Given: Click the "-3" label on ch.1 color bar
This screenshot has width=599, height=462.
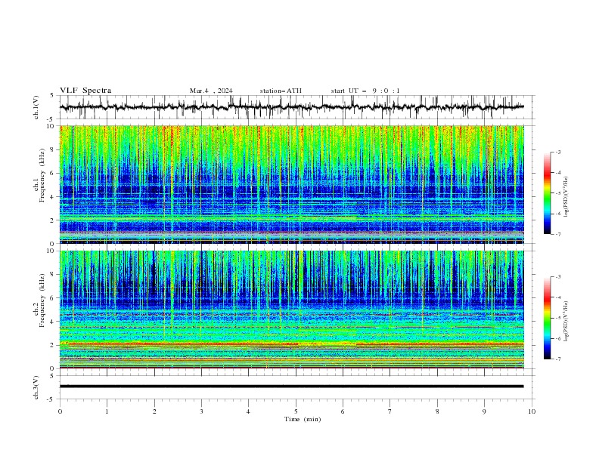Looking at the screenshot, I should coord(557,152).
